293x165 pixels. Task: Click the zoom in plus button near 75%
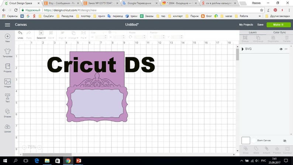pos(39,147)
